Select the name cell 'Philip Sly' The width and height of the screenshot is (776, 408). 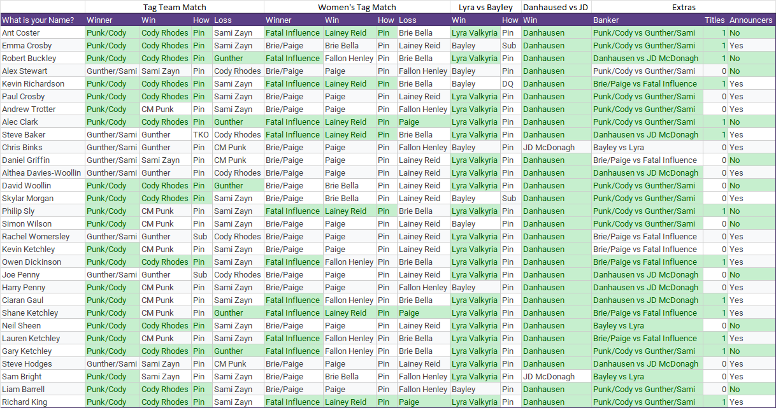tap(43, 211)
